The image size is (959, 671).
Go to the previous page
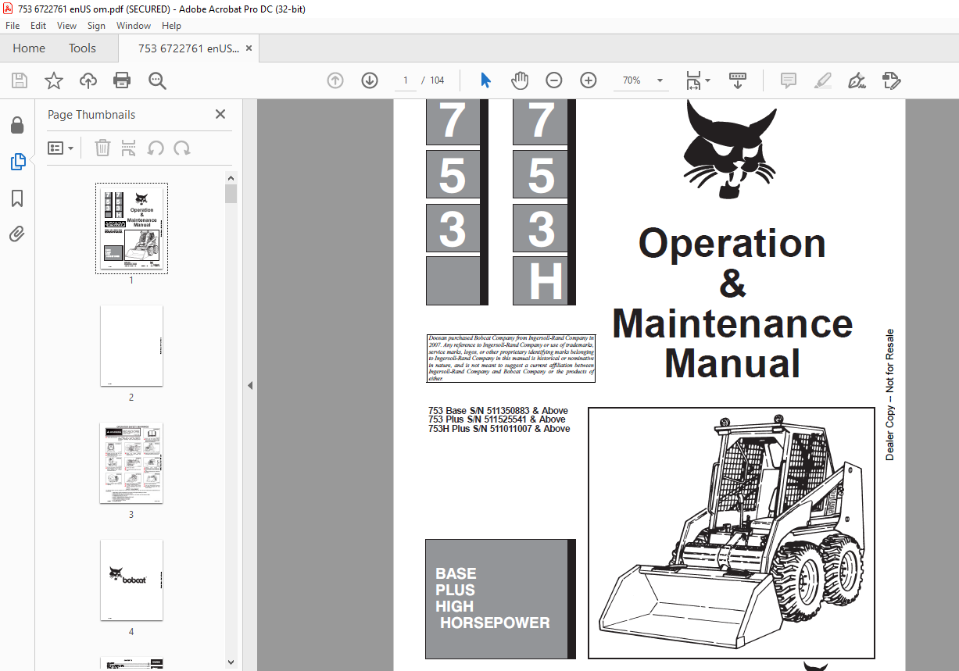coord(335,80)
